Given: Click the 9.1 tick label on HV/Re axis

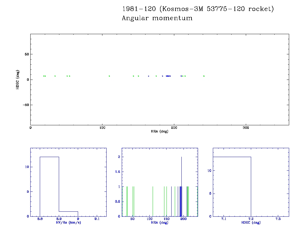Looking at the screenshot, I should tap(97, 219).
